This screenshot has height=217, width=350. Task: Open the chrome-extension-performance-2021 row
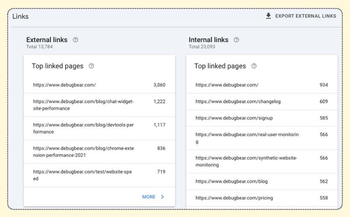tap(99, 152)
